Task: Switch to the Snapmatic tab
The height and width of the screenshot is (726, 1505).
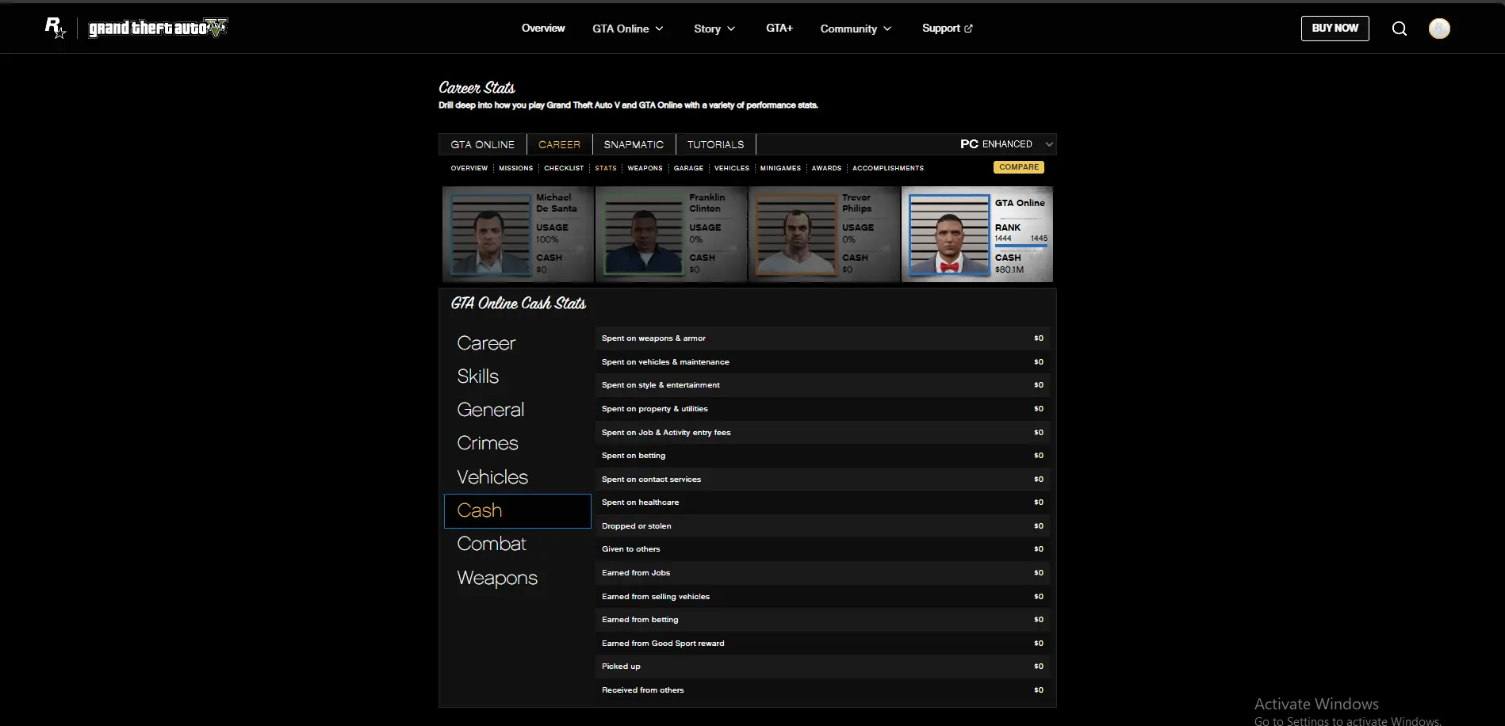Action: [x=634, y=144]
